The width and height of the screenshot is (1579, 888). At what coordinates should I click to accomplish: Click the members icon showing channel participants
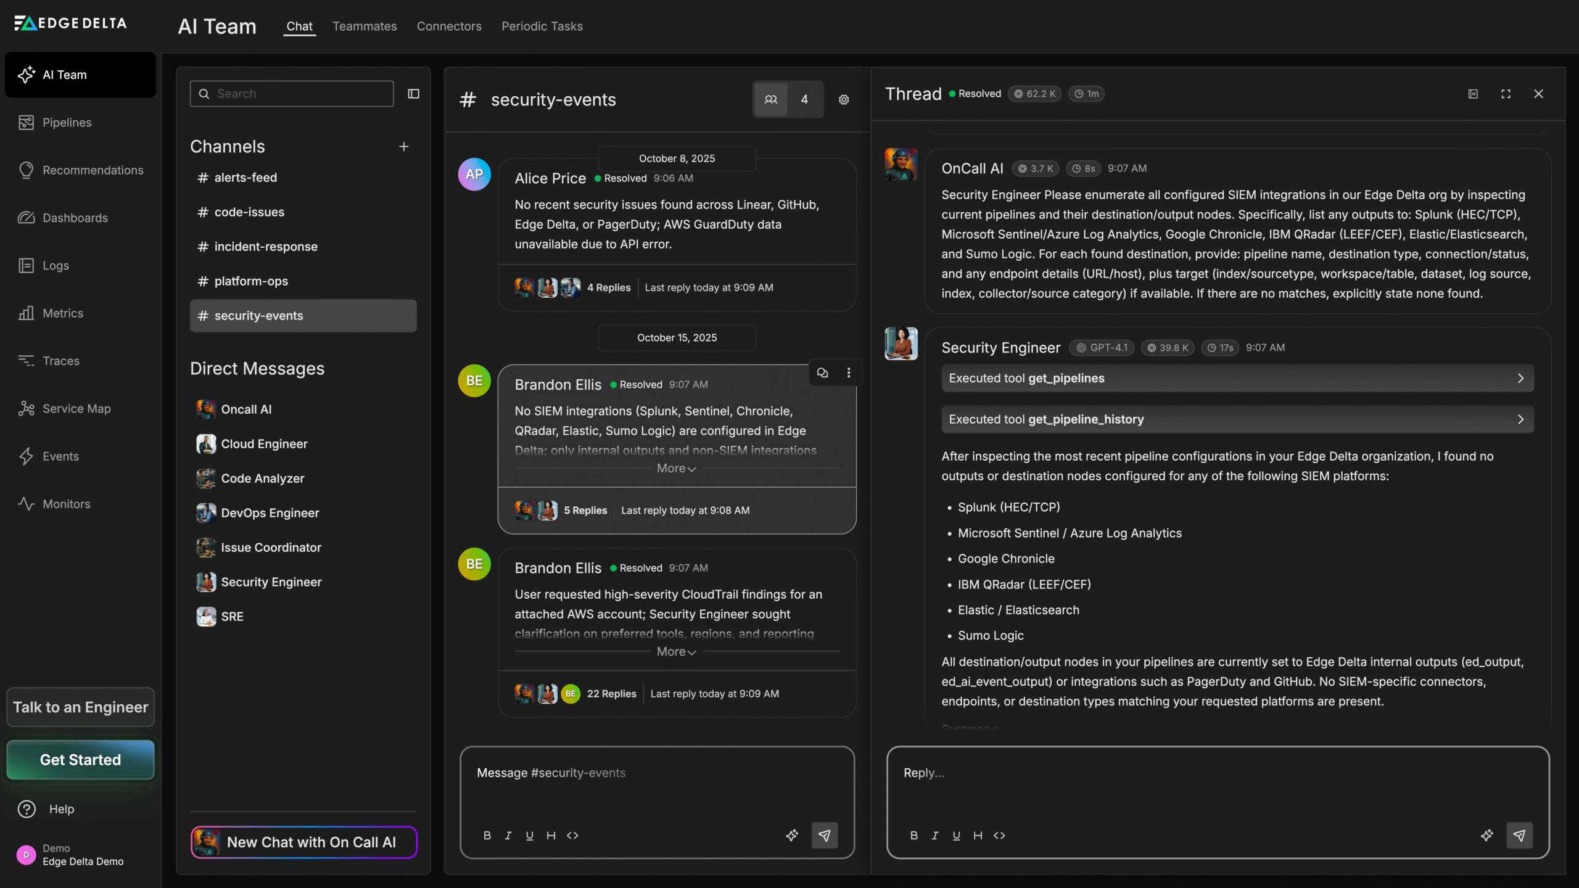pos(770,99)
